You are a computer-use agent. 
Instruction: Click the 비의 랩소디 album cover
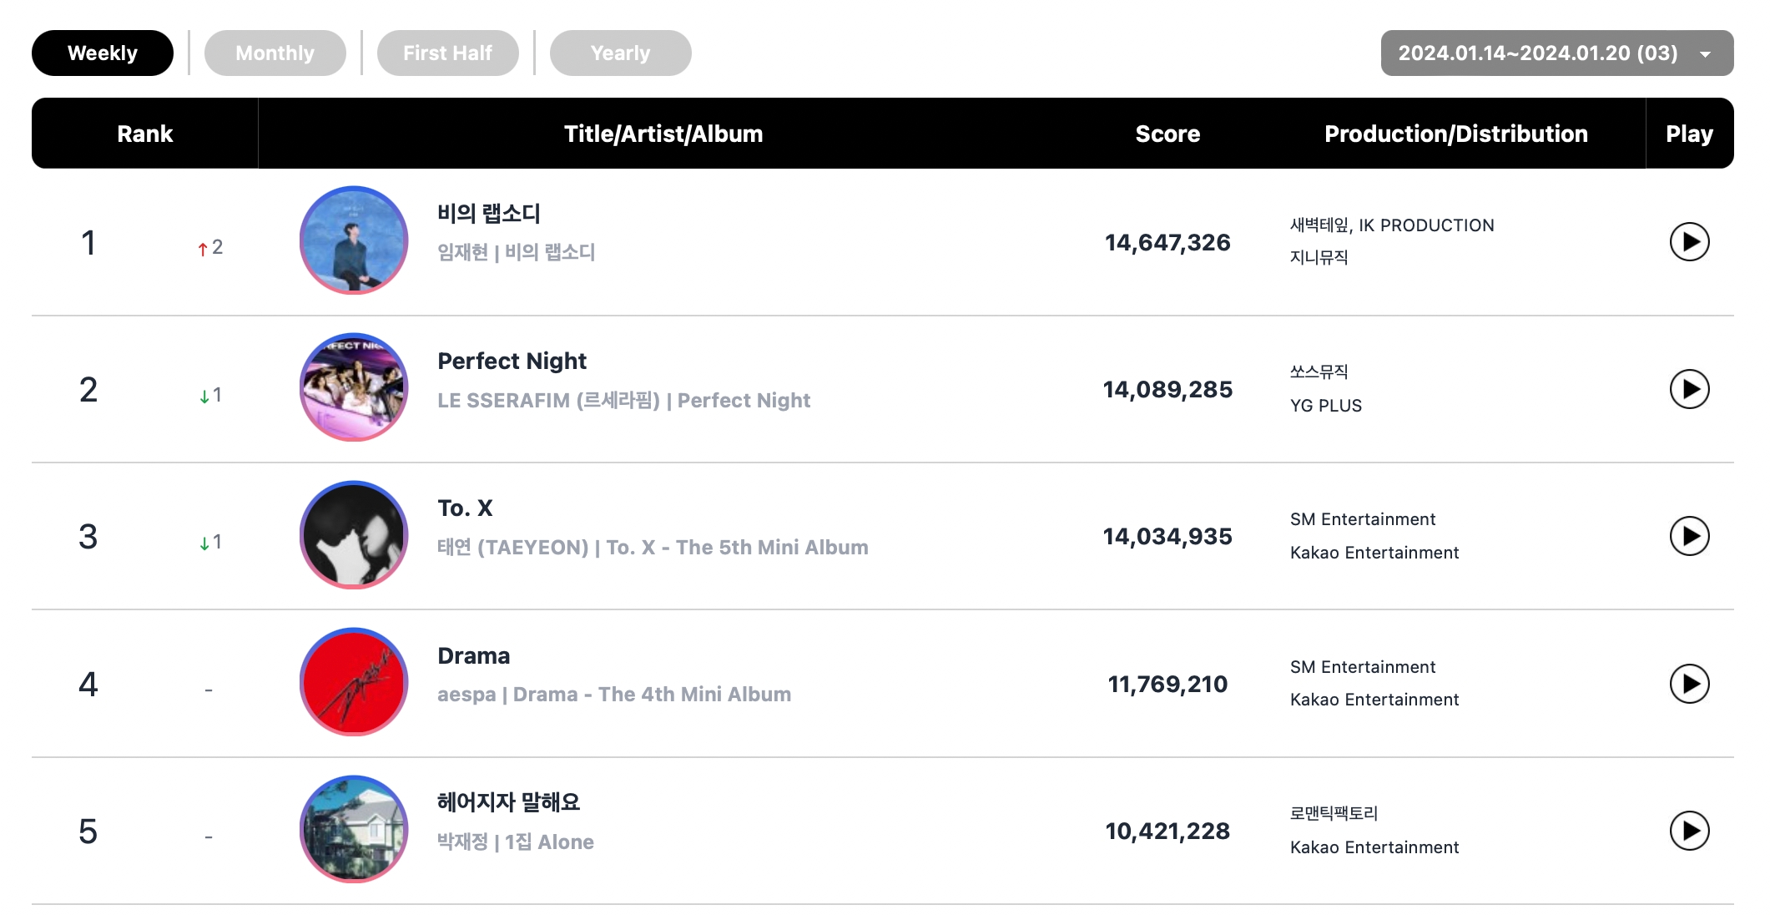tap(354, 240)
